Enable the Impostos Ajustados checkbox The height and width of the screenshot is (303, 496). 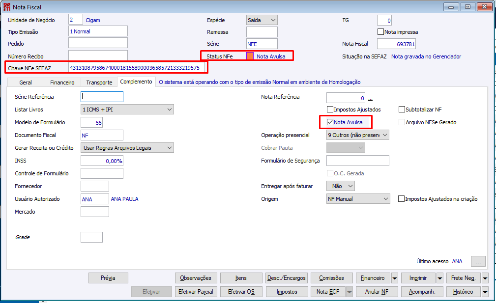330,110
